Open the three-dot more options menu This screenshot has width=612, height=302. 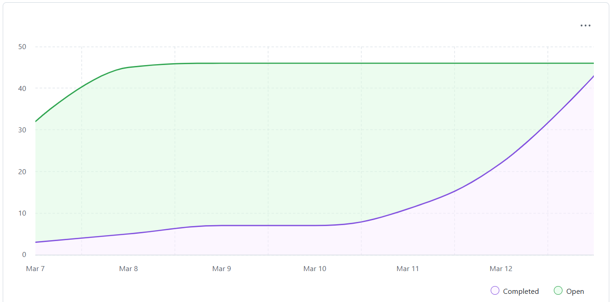click(586, 26)
